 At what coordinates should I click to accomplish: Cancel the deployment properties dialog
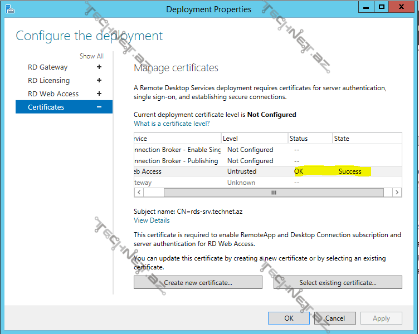point(335,318)
